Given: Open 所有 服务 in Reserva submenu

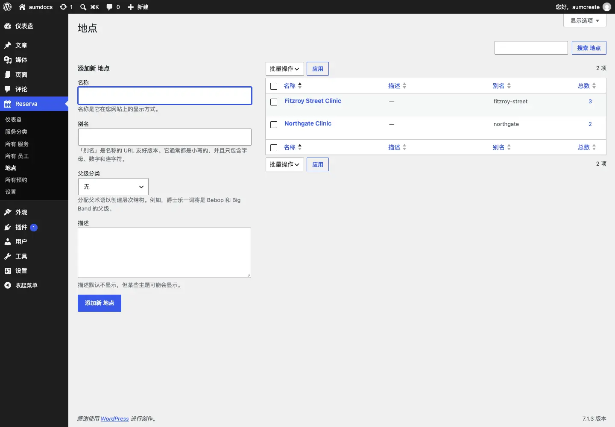Looking at the screenshot, I should point(17,144).
